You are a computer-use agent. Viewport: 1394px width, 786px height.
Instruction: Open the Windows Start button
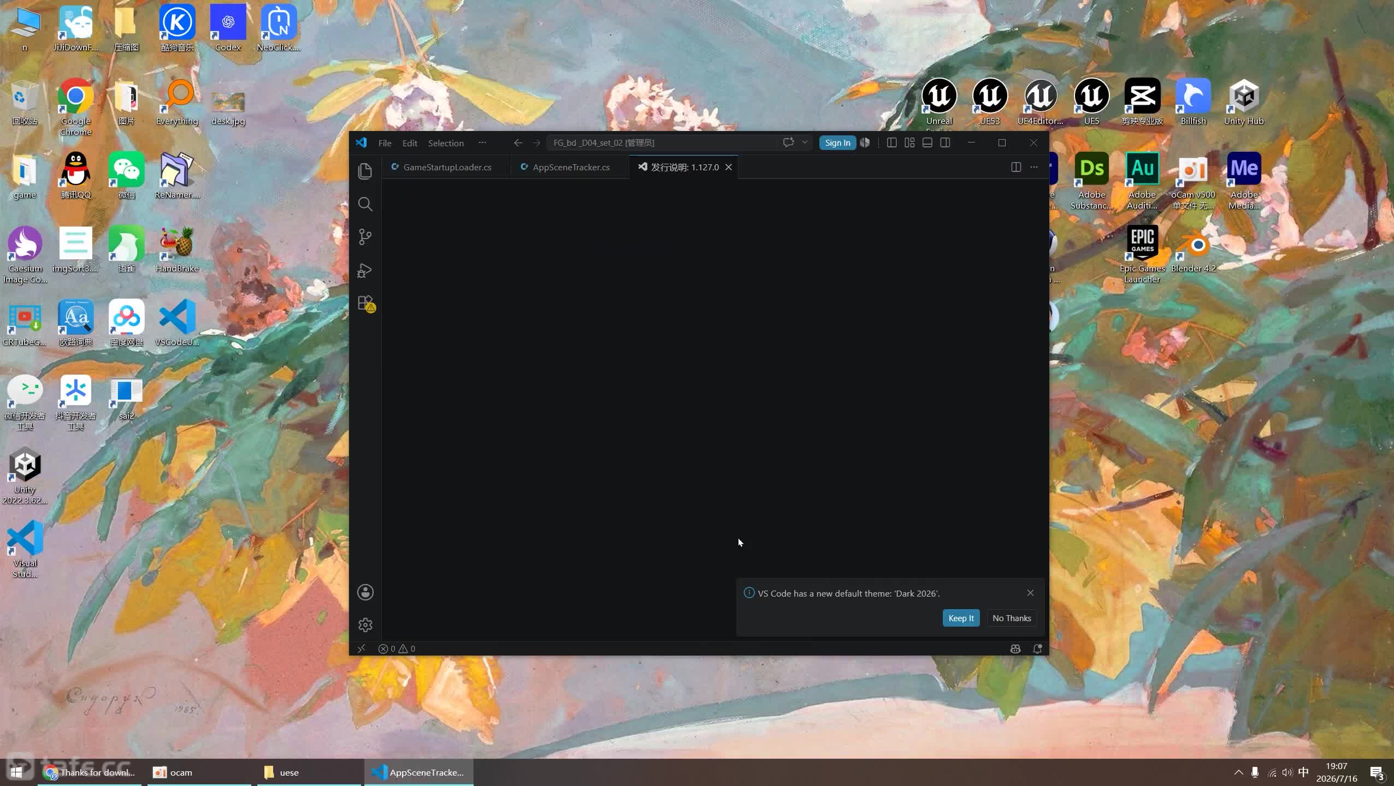tap(16, 772)
